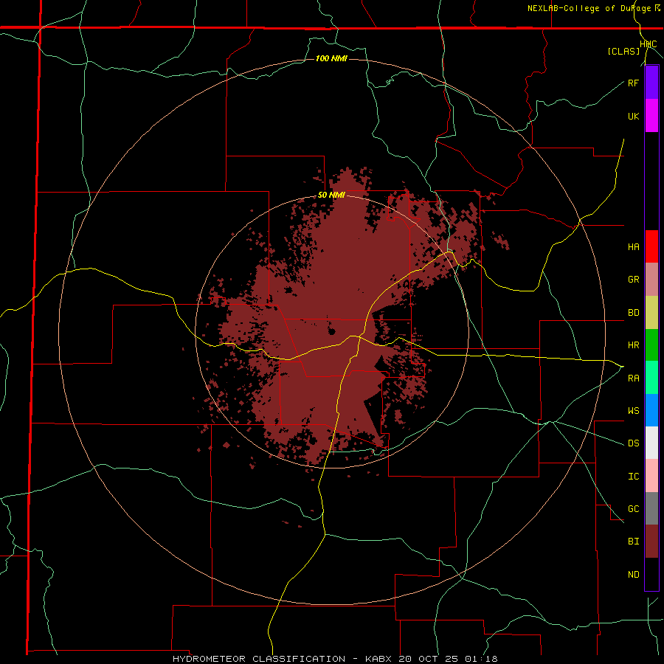Click the "KABX" radar site identifier
Image resolution: width=664 pixels, height=664 pixels.
(x=380, y=659)
